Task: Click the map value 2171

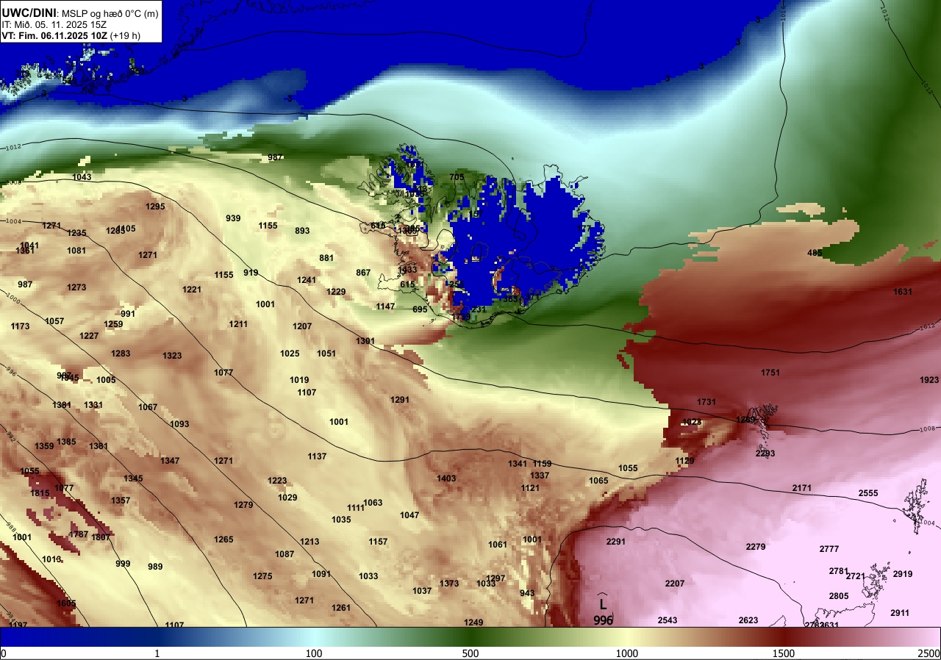Action: pyautogui.click(x=802, y=488)
